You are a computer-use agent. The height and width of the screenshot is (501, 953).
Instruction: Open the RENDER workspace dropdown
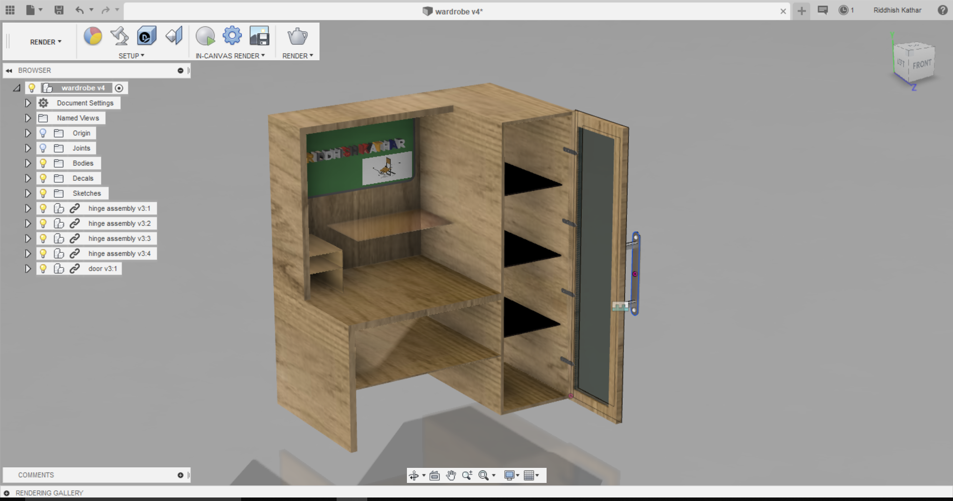pos(46,42)
